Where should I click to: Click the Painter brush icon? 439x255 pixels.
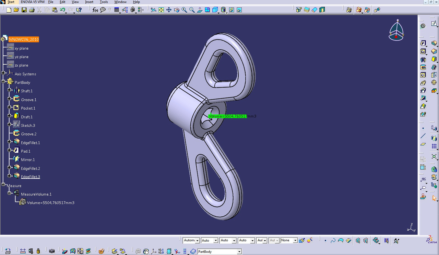[302, 241]
